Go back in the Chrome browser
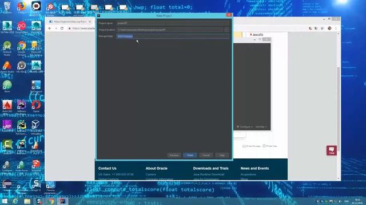 [x=50, y=28]
